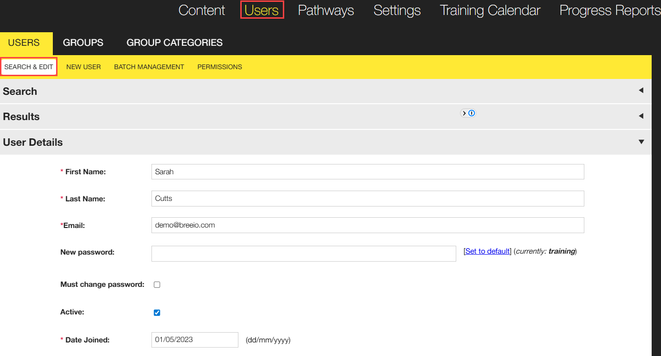The image size is (661, 356).
Task: Select the Search & Edit sub-tab
Action: pos(29,67)
